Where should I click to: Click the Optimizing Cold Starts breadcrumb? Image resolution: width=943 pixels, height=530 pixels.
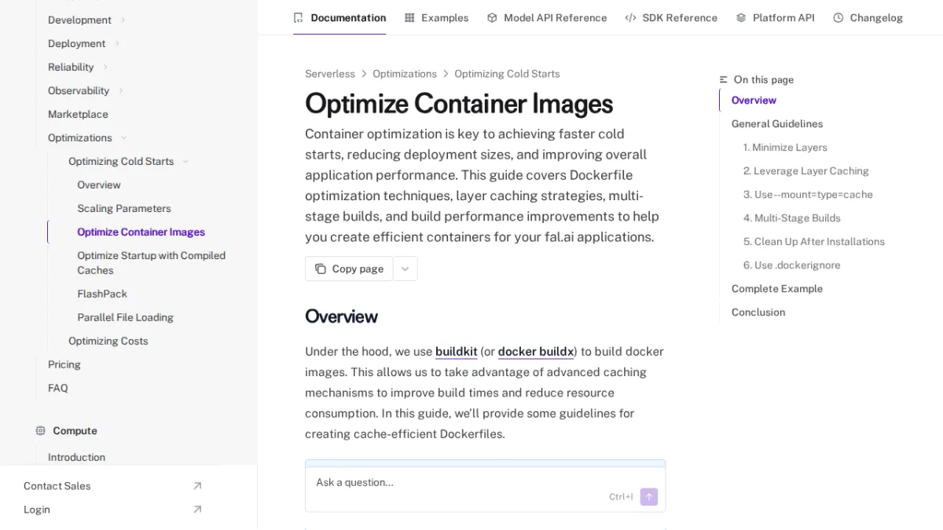[507, 74]
